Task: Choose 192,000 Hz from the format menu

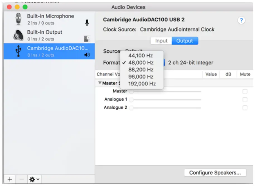Action: pyautogui.click(x=142, y=84)
